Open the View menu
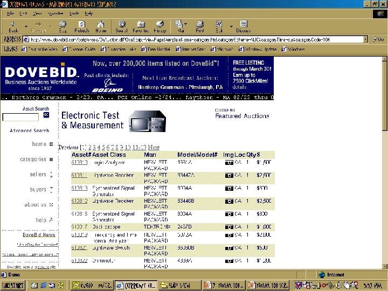 (37, 13)
